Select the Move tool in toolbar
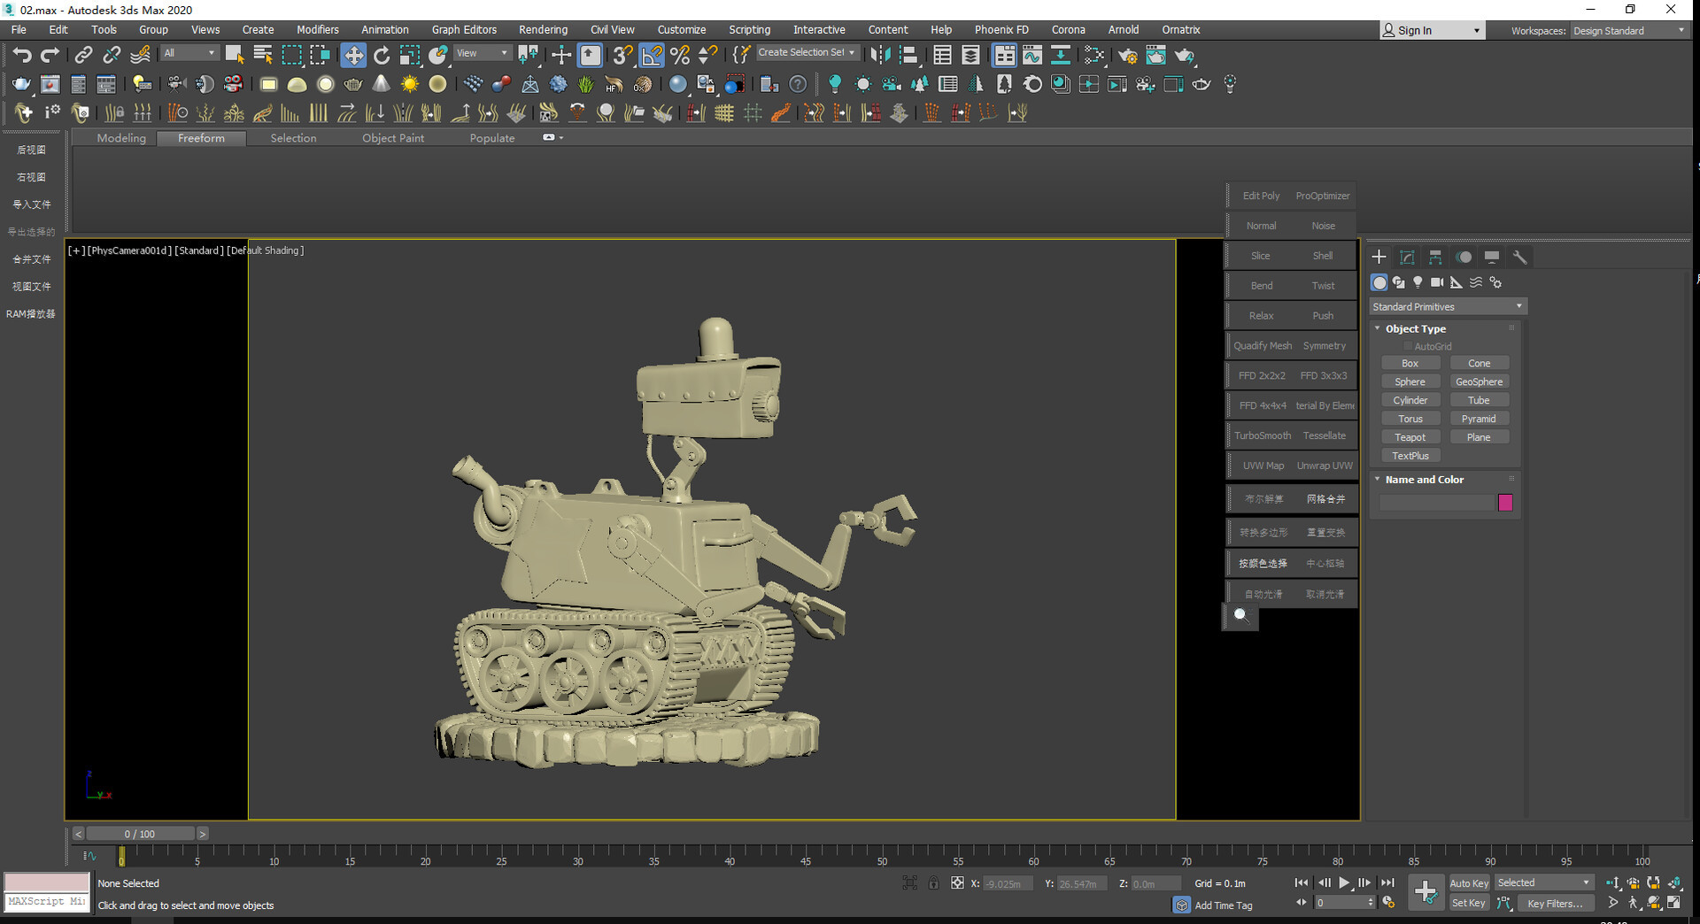The height and width of the screenshot is (924, 1700). [353, 55]
